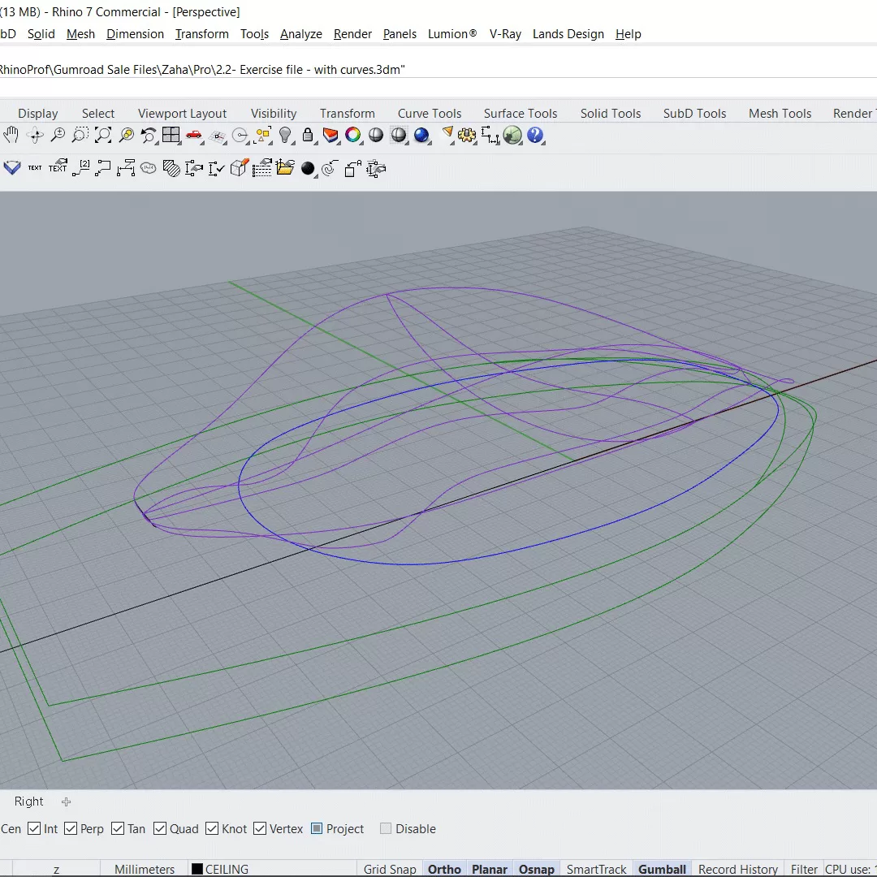
Task: Select the Pan view hand tool
Action: 11,135
